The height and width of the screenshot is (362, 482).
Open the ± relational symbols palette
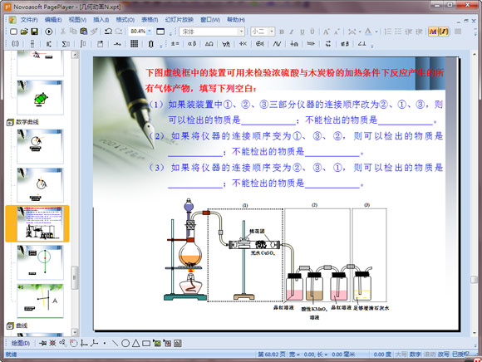point(175,44)
